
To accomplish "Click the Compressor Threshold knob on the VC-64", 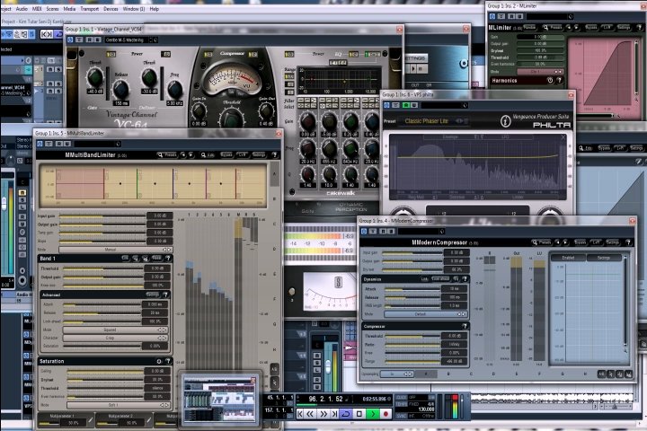I will coord(232,118).
